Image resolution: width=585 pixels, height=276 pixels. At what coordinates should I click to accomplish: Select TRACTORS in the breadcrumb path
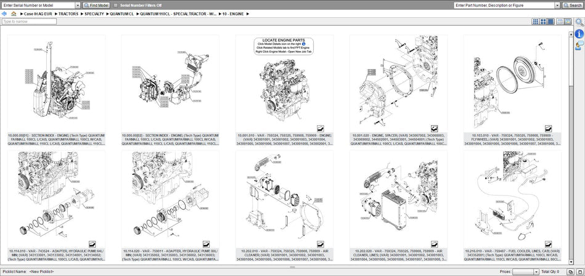pyautogui.click(x=68, y=13)
